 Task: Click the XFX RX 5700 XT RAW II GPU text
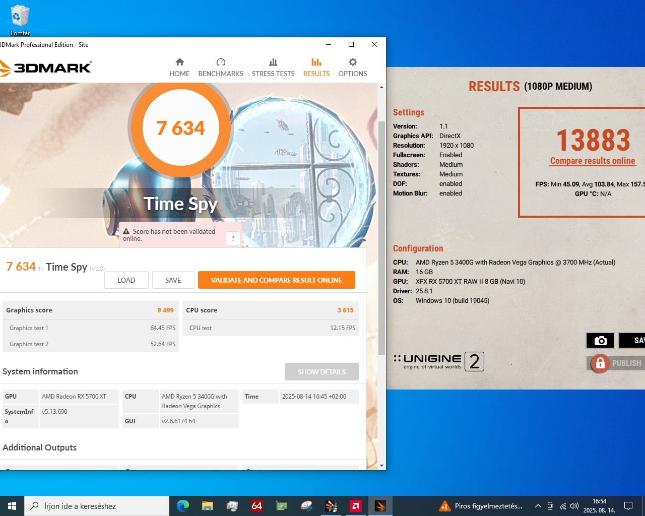coord(470,282)
